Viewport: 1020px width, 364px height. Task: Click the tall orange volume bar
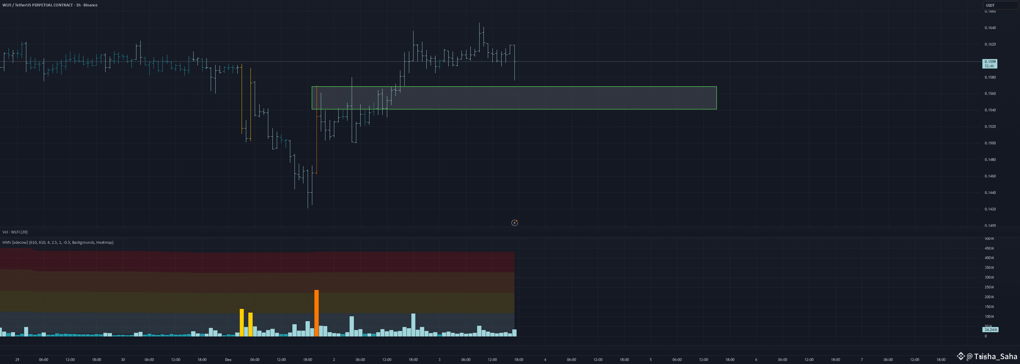pyautogui.click(x=316, y=313)
